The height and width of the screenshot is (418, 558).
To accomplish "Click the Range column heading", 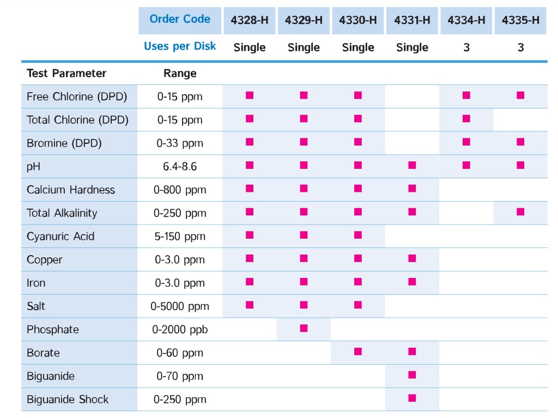I will click(x=180, y=74).
